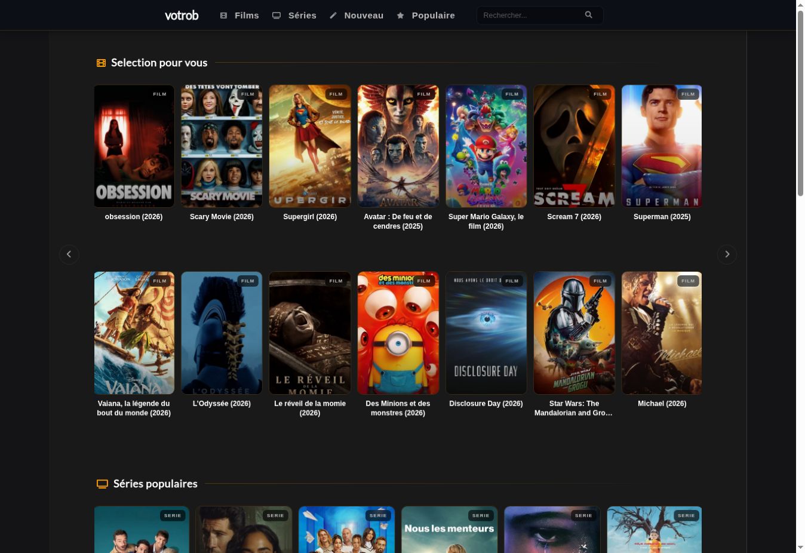Click the 'Séries populaires' heading
Image resolution: width=805 pixels, height=553 pixels.
tap(155, 484)
